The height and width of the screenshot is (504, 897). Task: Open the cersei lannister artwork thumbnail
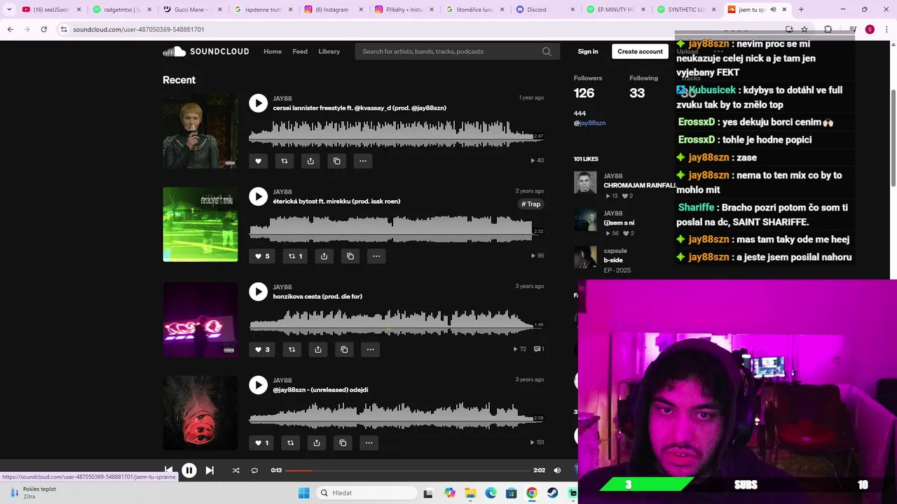click(x=200, y=131)
